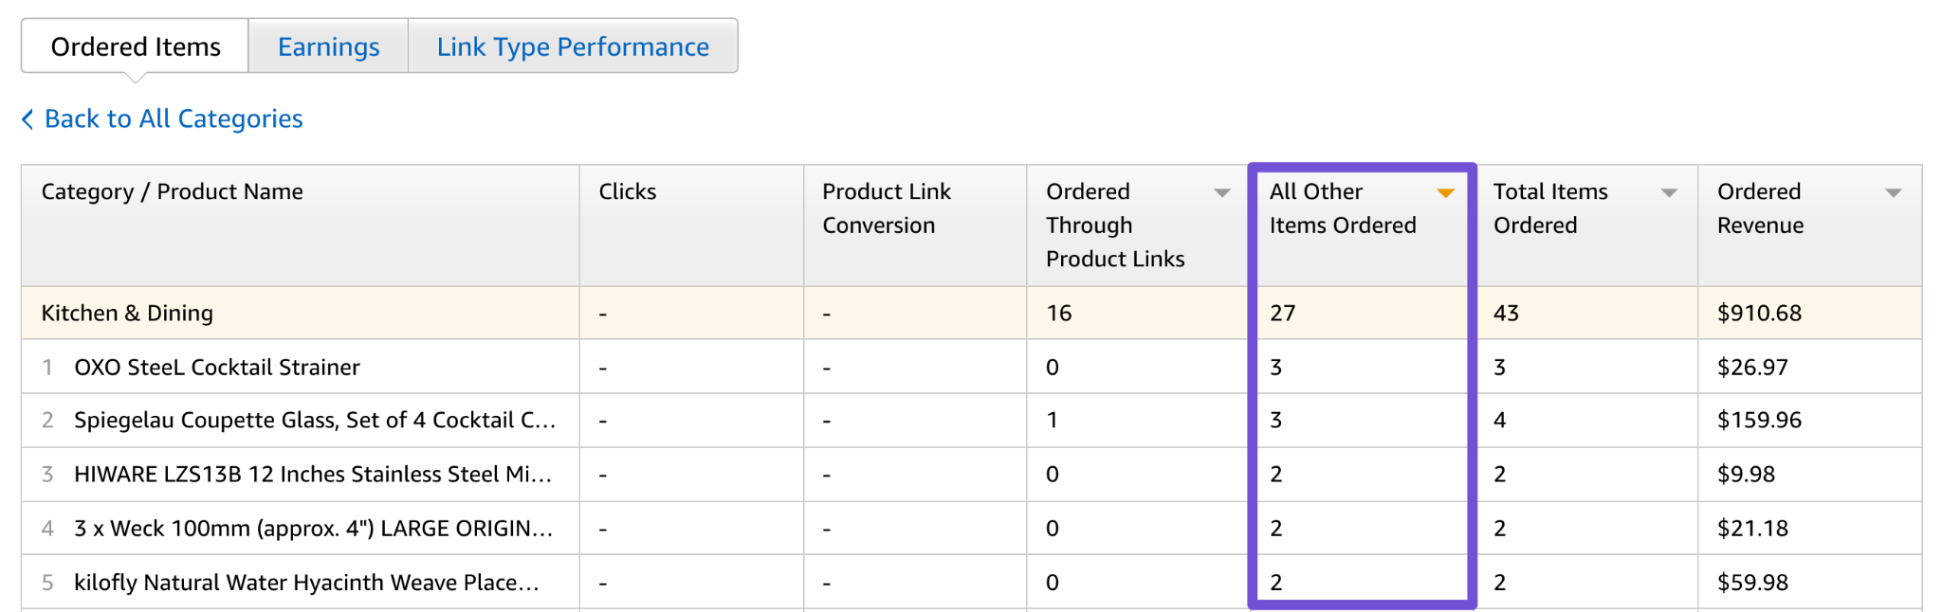Click the back chevron arrow icon
The image size is (1942, 612).
coord(27,118)
